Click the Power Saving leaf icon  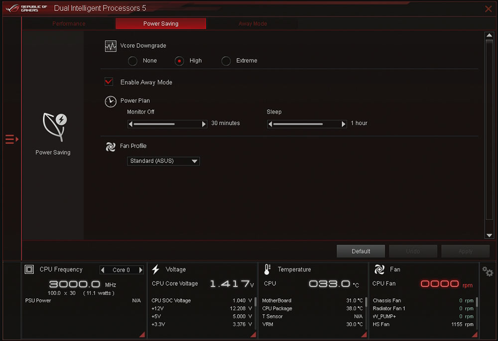coord(55,127)
